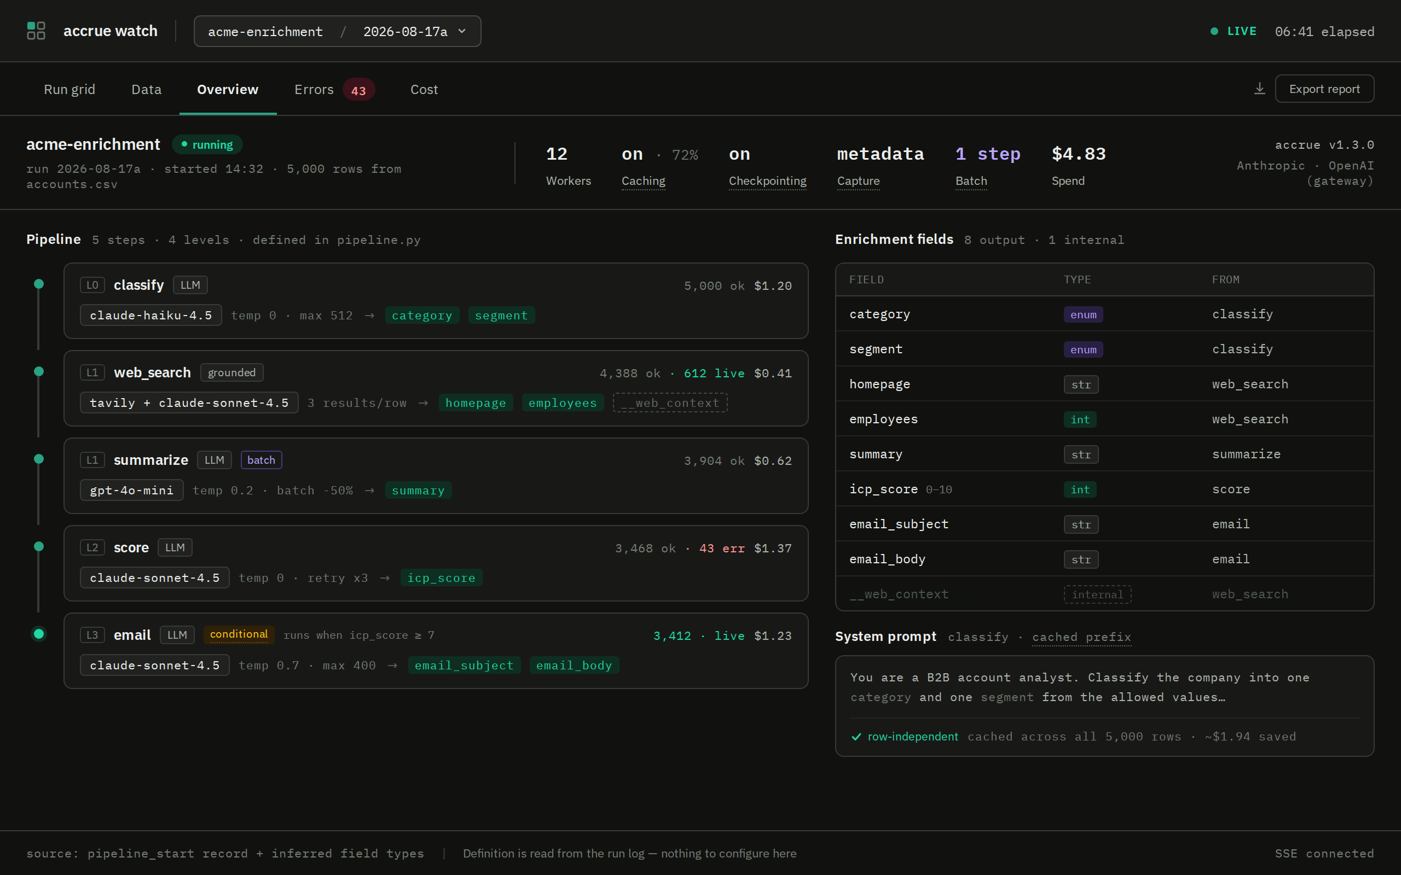Click the employees output tag in web_search step
The width and height of the screenshot is (1401, 875).
click(563, 403)
